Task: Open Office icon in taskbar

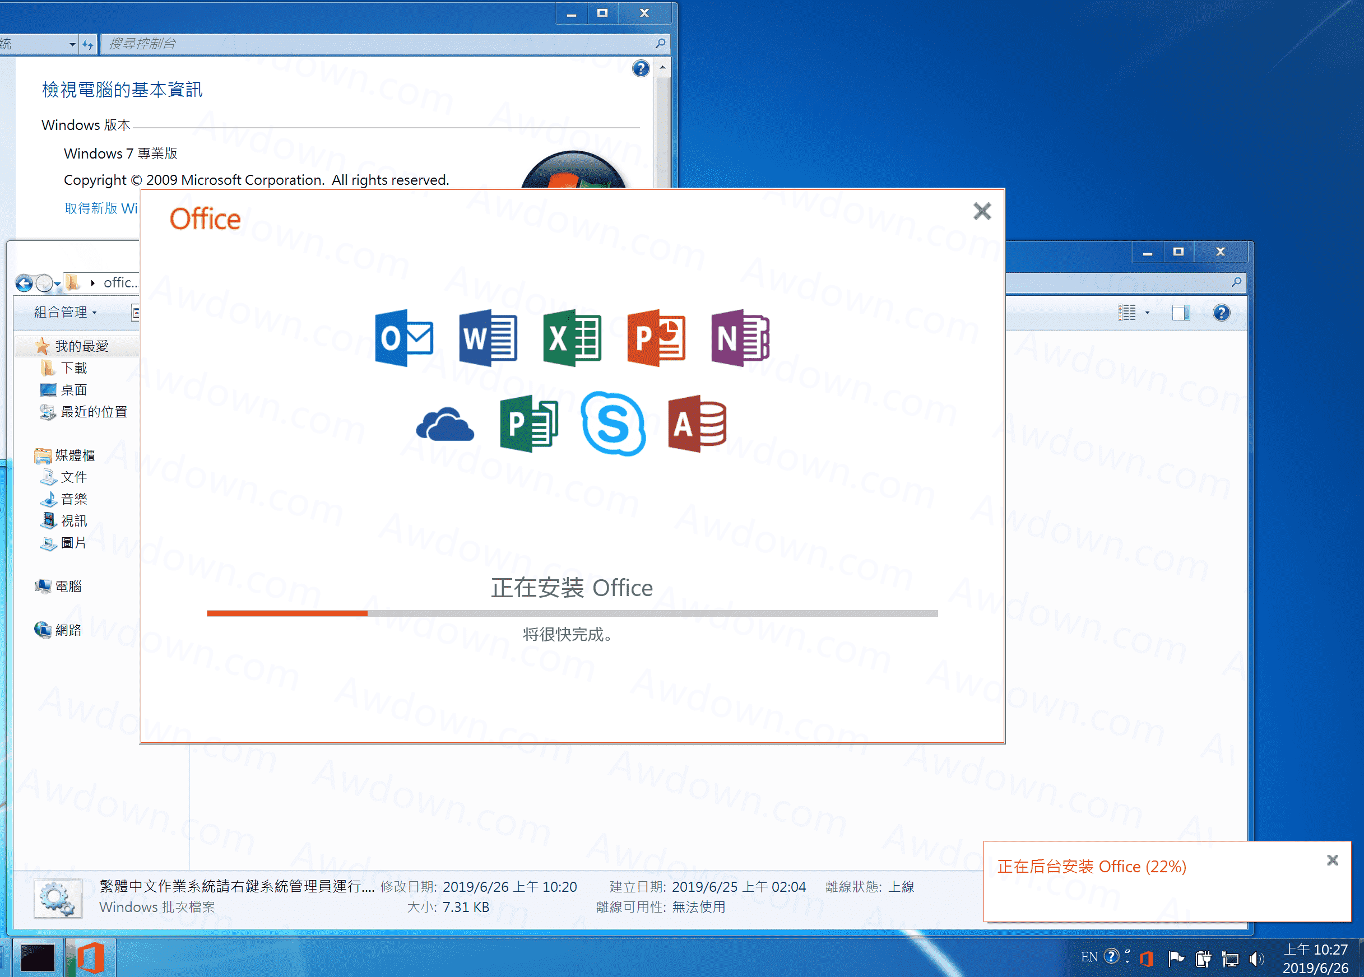Action: (91, 957)
